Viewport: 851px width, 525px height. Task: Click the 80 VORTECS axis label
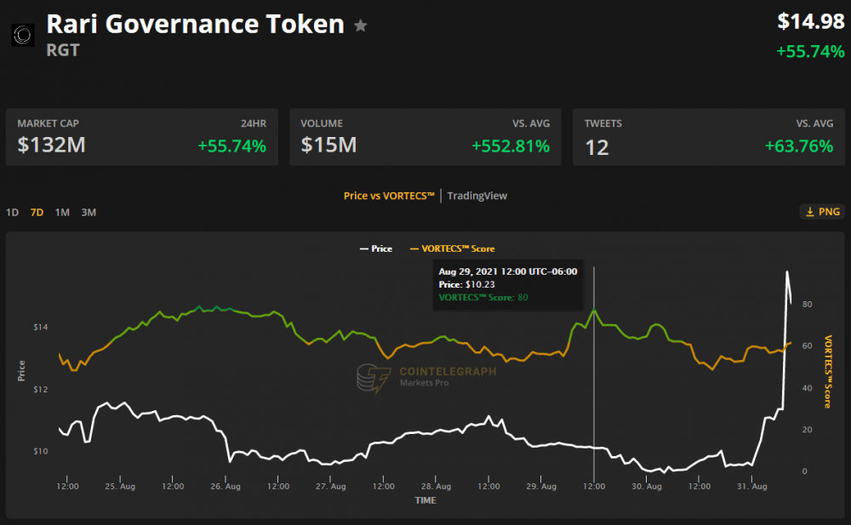click(x=807, y=304)
